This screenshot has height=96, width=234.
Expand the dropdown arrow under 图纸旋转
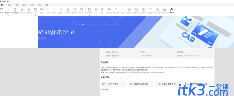coord(89,15)
